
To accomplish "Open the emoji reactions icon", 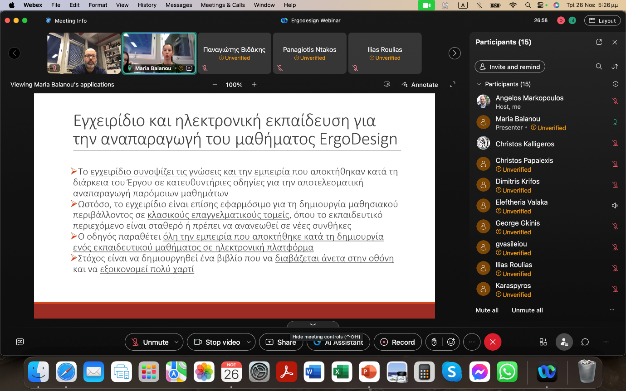I will point(451,342).
